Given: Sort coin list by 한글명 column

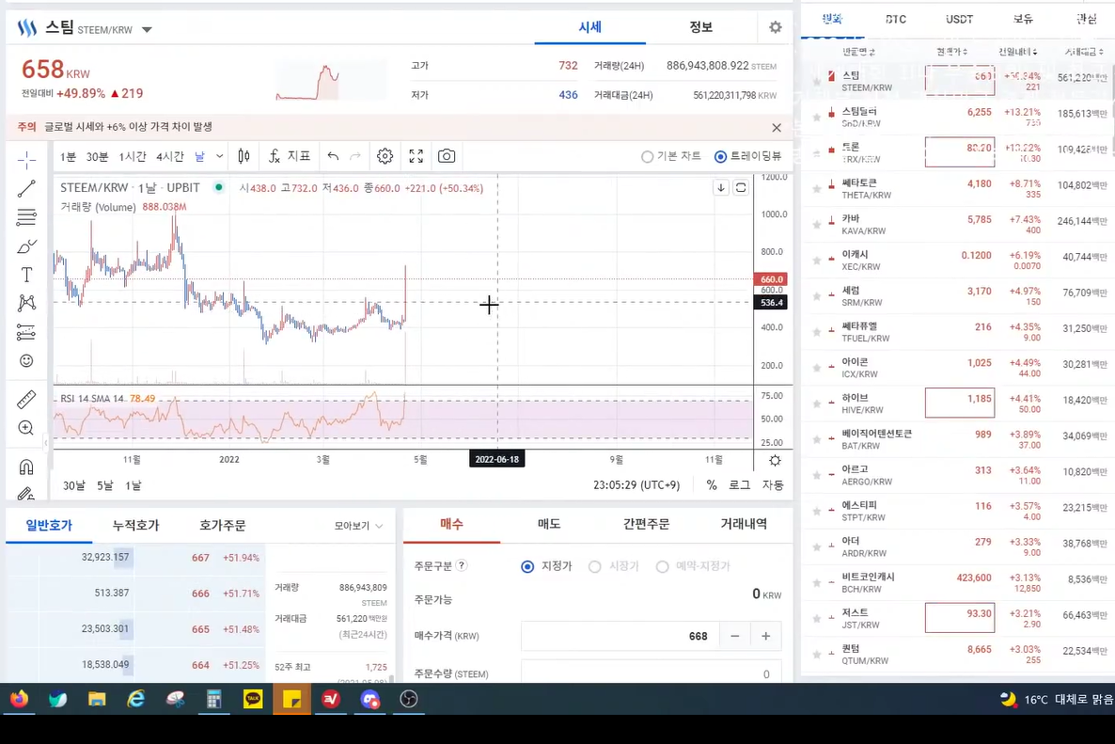Looking at the screenshot, I should [x=858, y=52].
